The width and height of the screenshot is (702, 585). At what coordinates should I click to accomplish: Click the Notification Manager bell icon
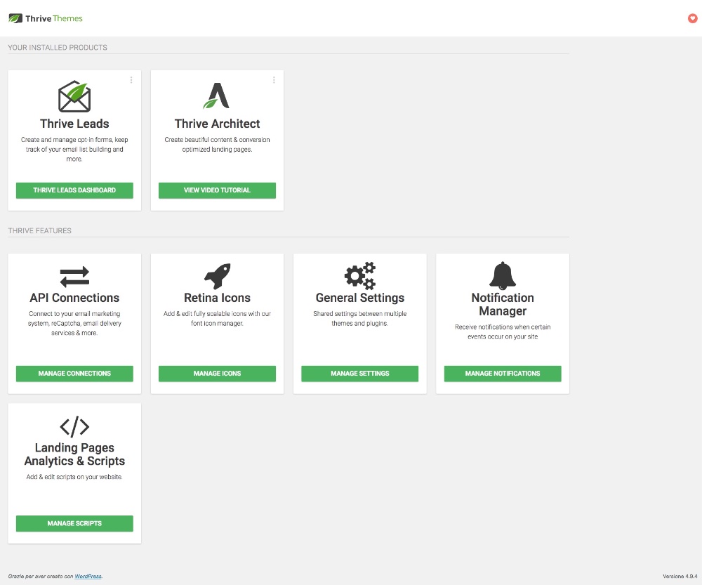tap(503, 276)
